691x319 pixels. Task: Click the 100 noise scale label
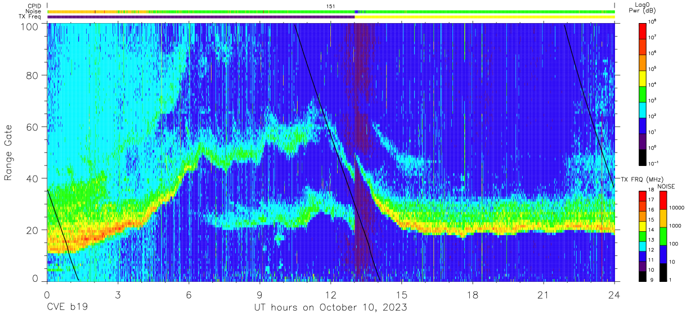tap(674, 244)
